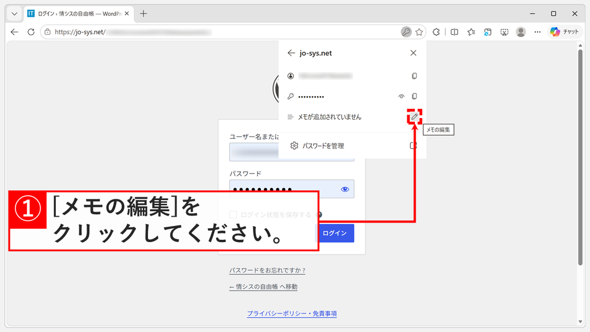Copy the username in password popup

point(414,76)
